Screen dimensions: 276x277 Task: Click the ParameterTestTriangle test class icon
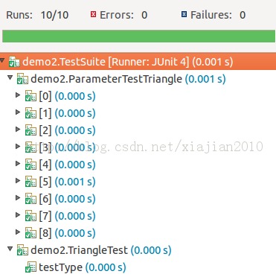[x=22, y=79]
